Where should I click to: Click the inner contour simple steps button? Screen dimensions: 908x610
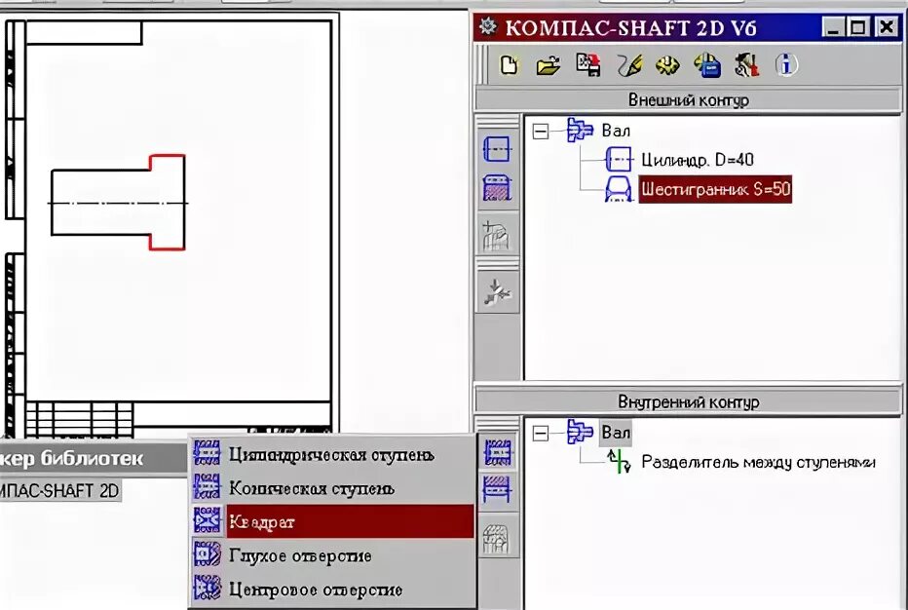(497, 452)
